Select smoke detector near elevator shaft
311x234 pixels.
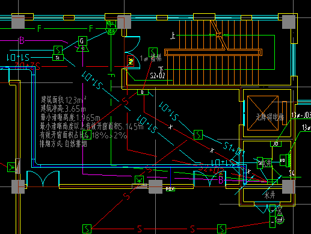(198, 135)
